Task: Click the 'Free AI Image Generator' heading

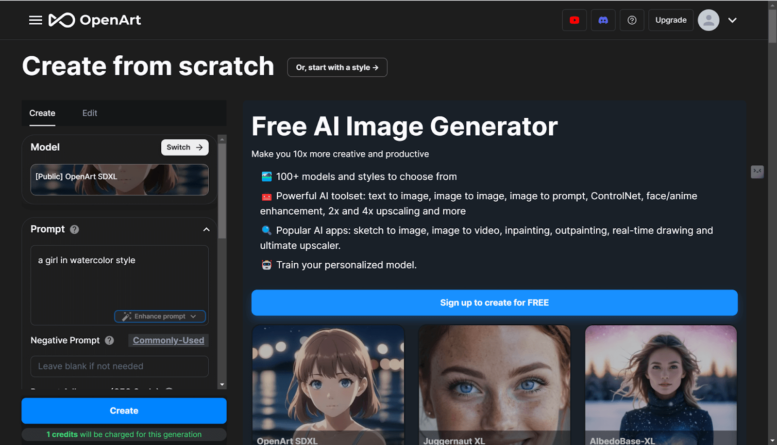Action: point(405,127)
